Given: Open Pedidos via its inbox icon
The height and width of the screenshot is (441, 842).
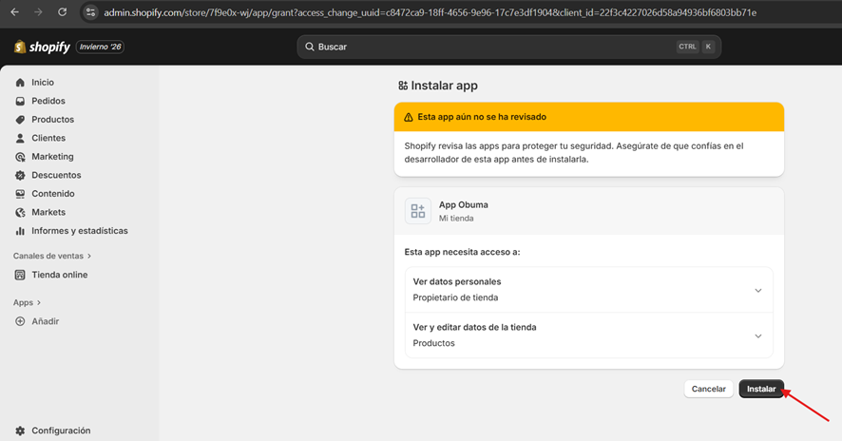Looking at the screenshot, I should pos(21,101).
